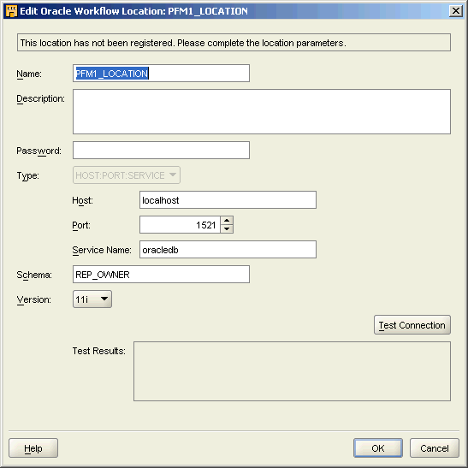This screenshot has width=468, height=468.
Task: Cancel the location editing dialog
Action: pyautogui.click(x=435, y=448)
